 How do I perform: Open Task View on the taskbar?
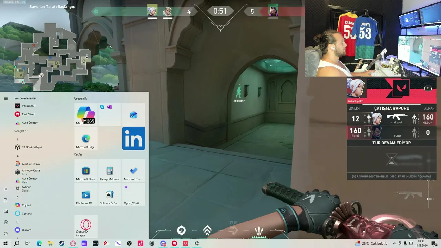[28, 244]
